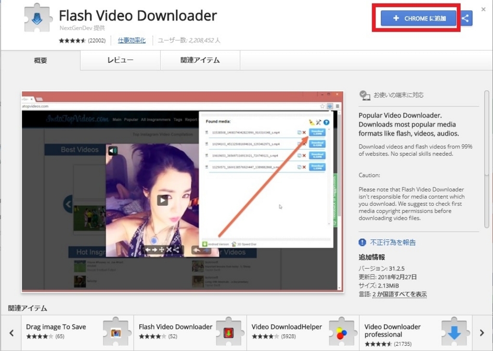
Task: Click the ユーザー数: 2,208,452 人 text
Action: (x=189, y=40)
